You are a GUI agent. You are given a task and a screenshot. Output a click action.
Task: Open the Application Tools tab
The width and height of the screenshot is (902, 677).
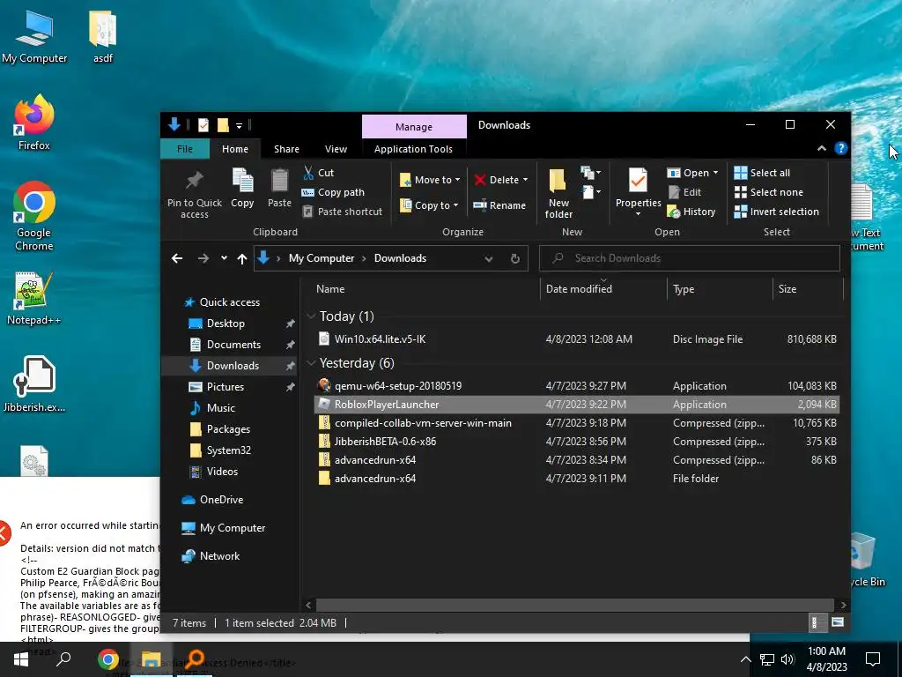[x=413, y=148]
